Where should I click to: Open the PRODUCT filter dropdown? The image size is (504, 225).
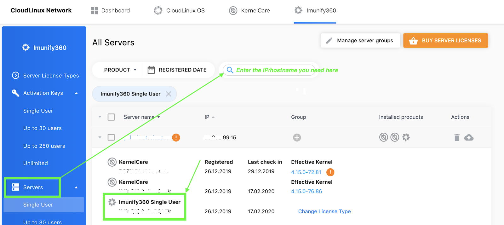point(120,70)
